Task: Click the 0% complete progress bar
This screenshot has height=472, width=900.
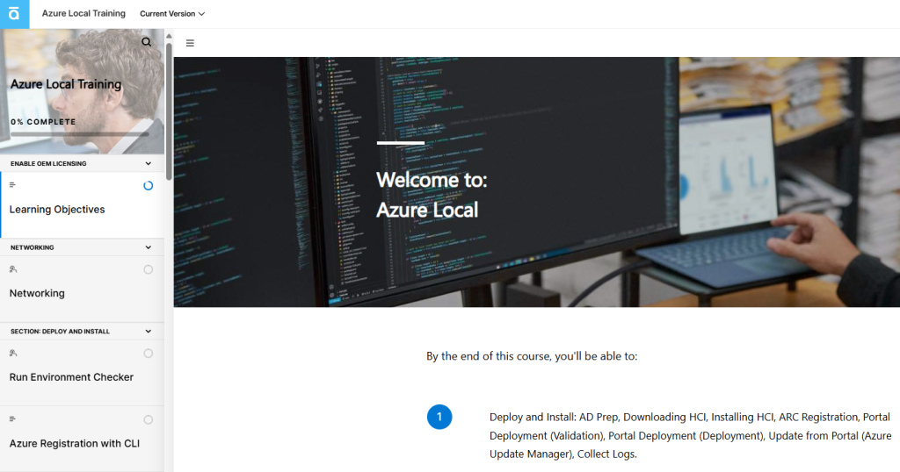Action: (x=80, y=134)
